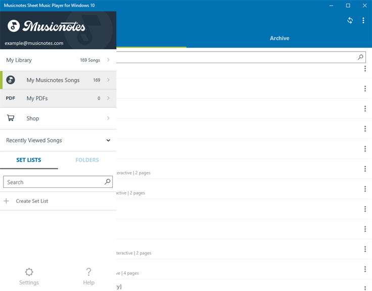
Task: Select the FOLDERS tab
Action: coord(87,160)
